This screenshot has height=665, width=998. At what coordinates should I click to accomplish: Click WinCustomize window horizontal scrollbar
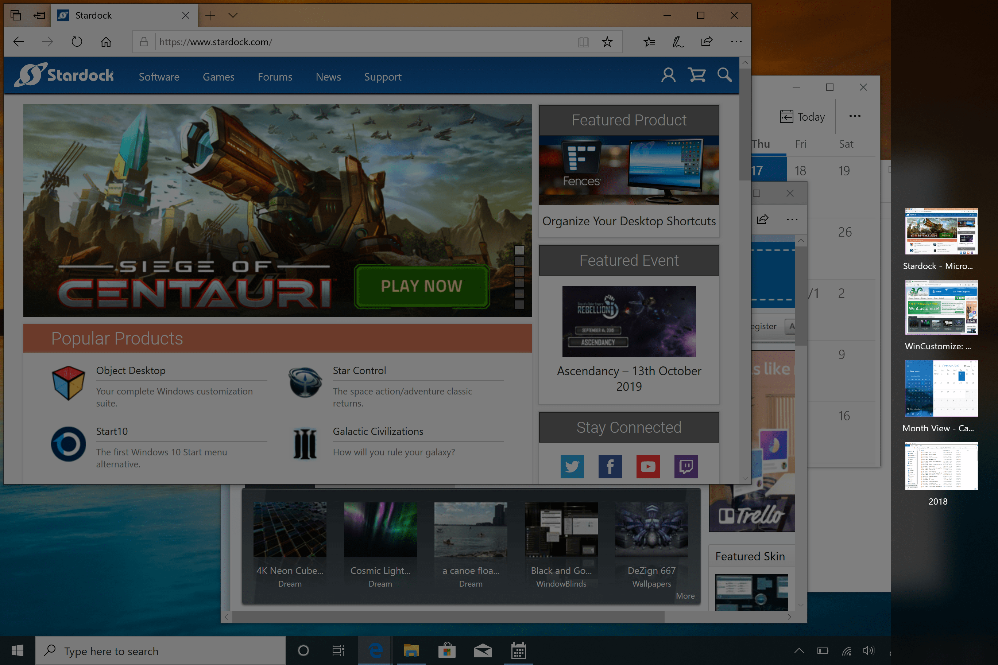tap(449, 617)
